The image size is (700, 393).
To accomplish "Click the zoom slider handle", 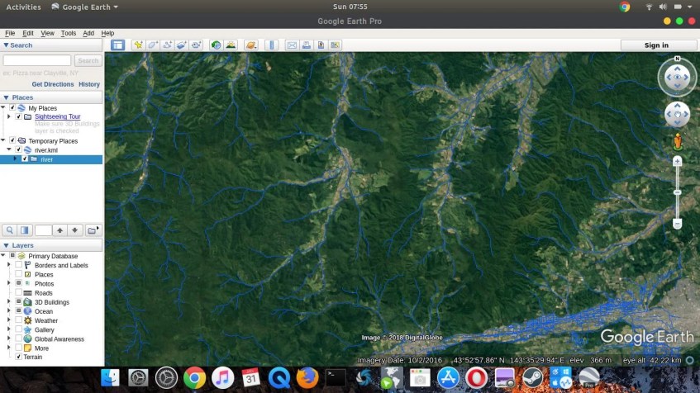I will tap(677, 192).
